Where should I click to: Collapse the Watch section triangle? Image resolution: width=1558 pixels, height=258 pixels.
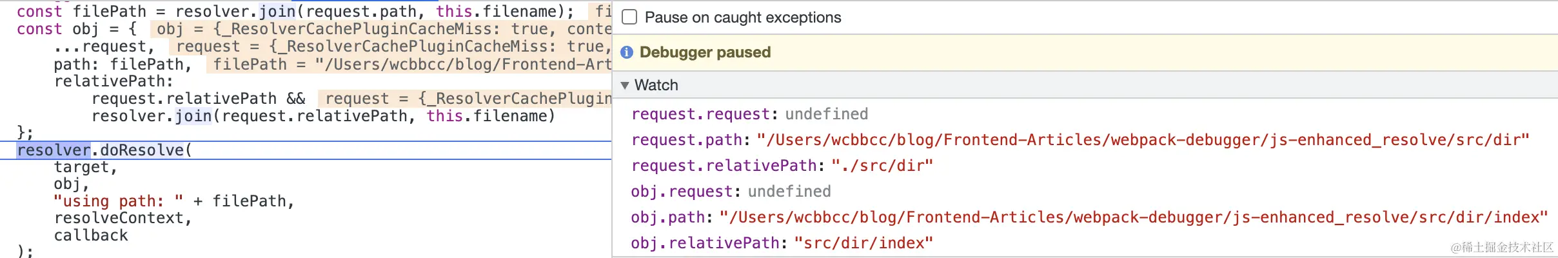click(625, 85)
